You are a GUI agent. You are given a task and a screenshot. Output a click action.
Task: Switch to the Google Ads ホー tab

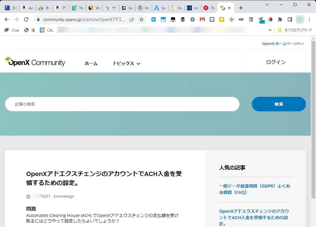coord(44,8)
